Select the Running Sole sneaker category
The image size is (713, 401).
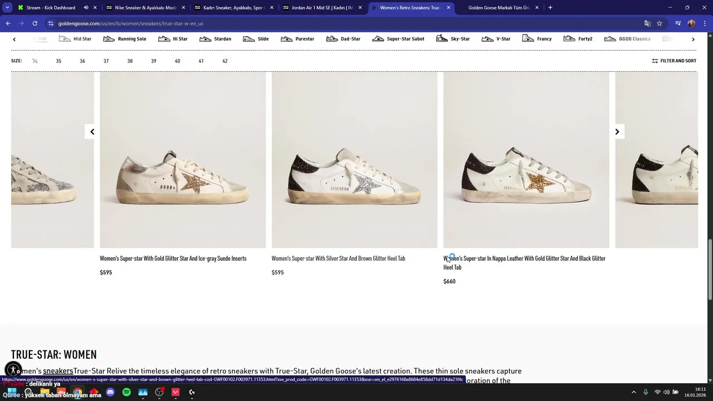click(125, 39)
